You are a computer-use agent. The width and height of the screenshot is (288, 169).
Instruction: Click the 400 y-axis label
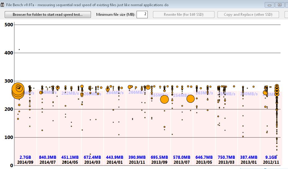pyautogui.click(x=9, y=53)
